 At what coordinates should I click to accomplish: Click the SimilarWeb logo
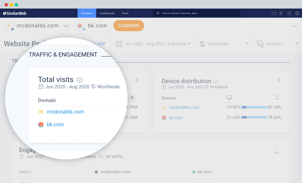(15, 13)
